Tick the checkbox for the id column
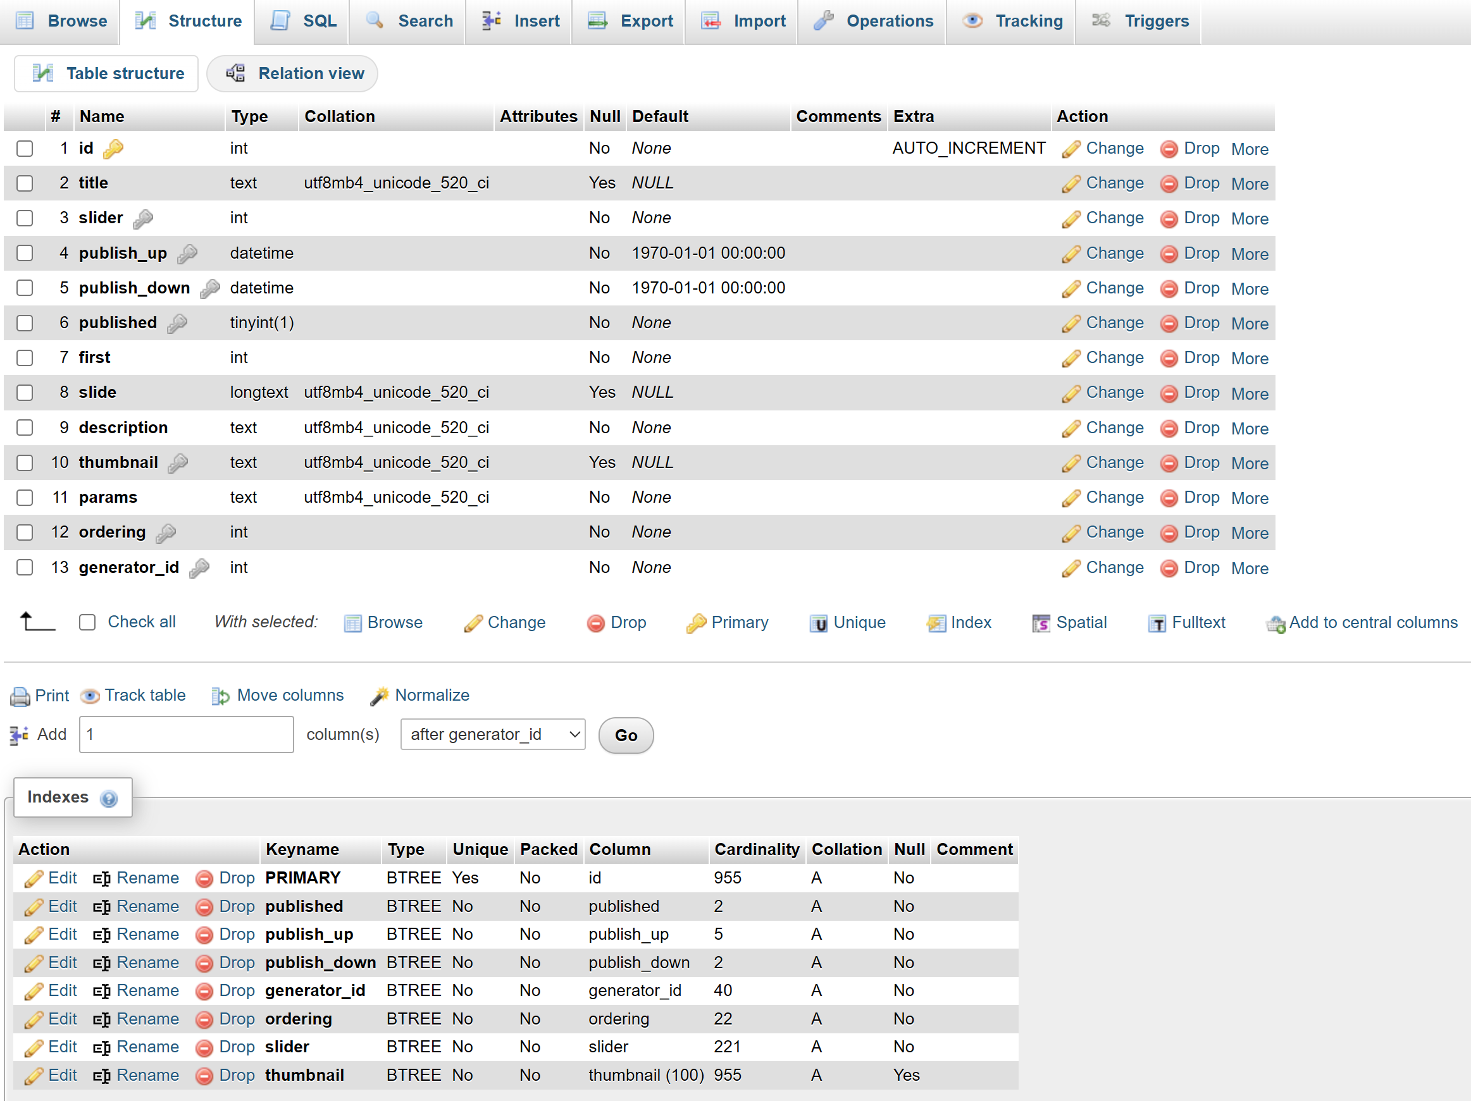The image size is (1471, 1101). 25,148
